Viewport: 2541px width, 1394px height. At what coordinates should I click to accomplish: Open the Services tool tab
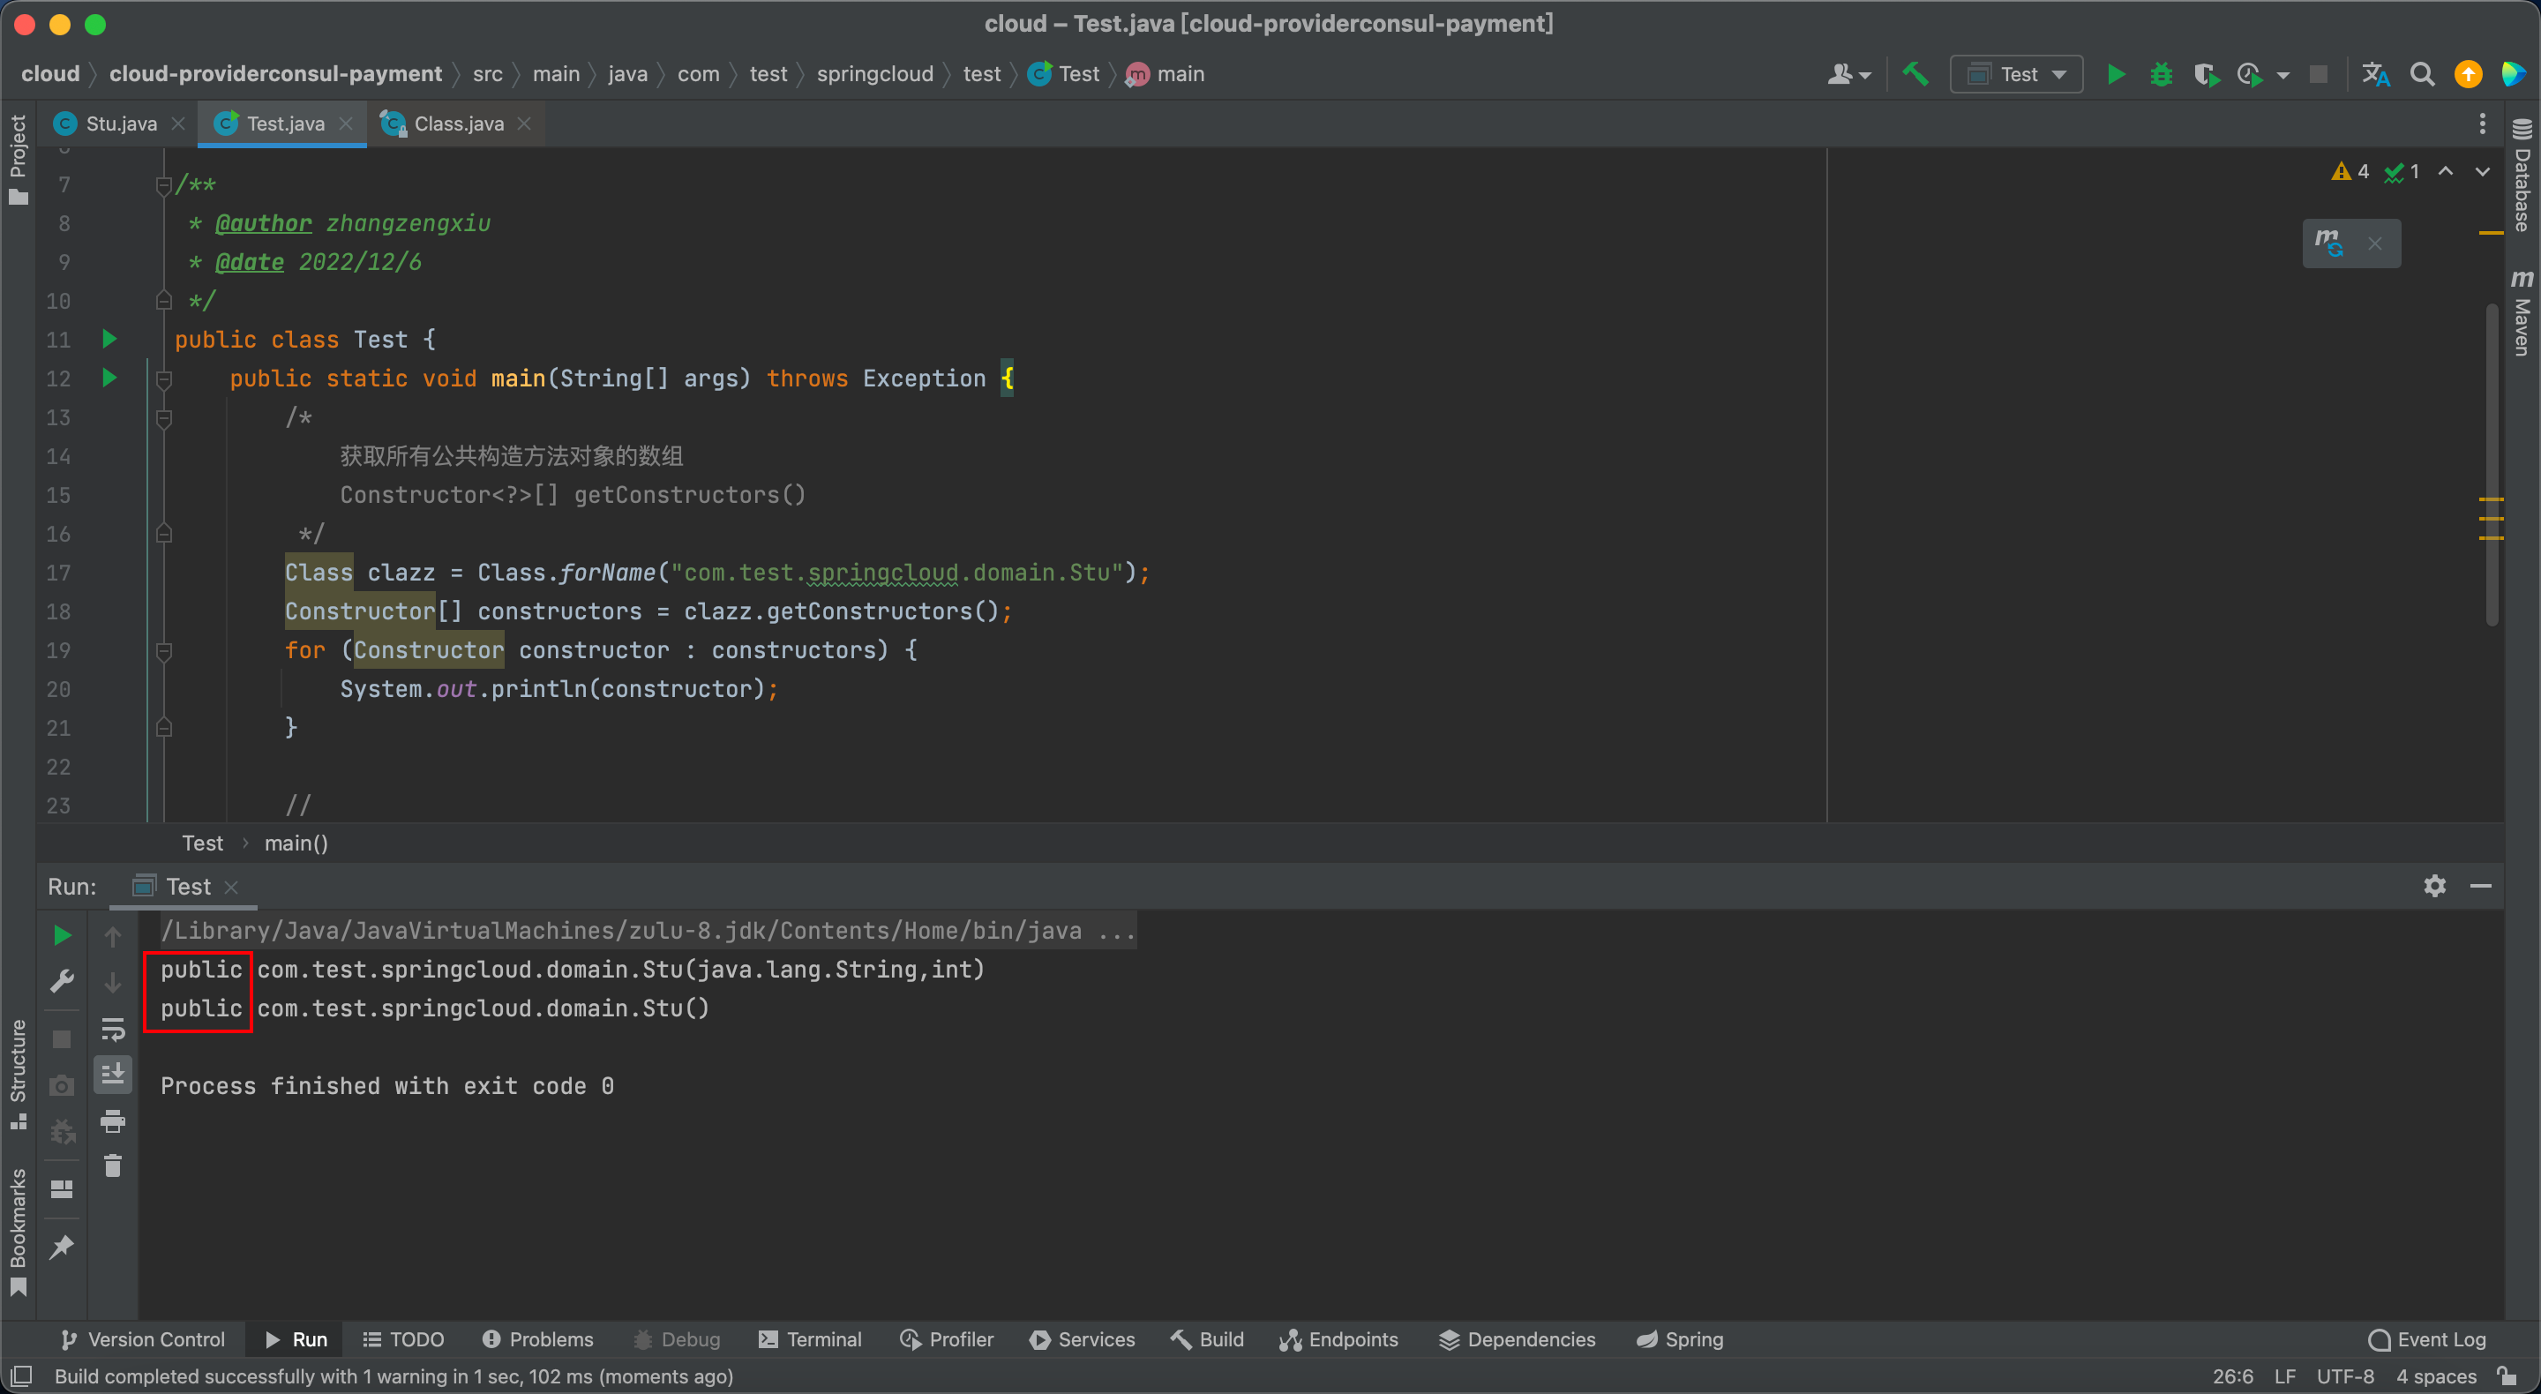coord(1082,1338)
